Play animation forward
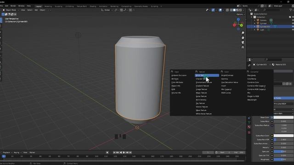 (x=124, y=153)
